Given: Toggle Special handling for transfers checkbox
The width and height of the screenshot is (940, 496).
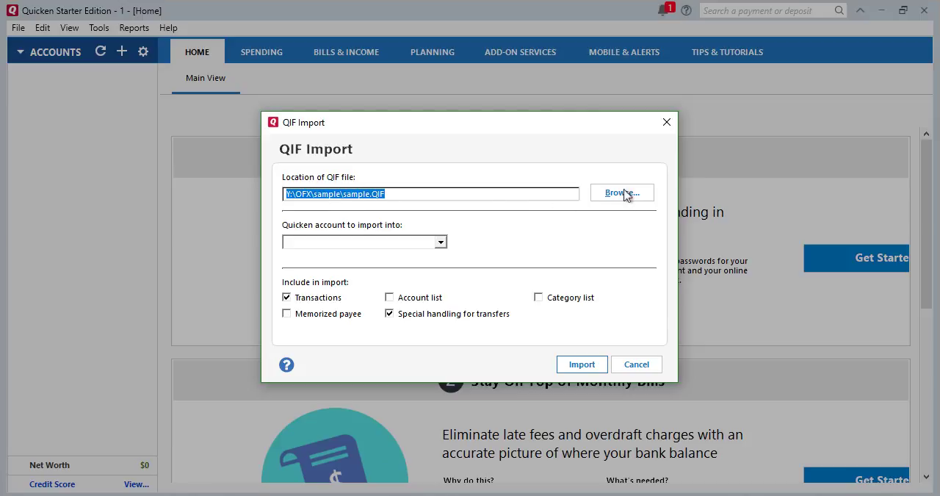Looking at the screenshot, I should point(389,313).
